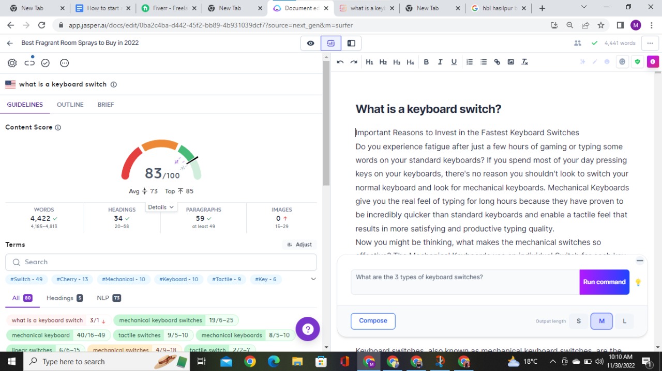This screenshot has height=371, width=662.
Task: Click pink info button in toolbar
Action: 653,62
